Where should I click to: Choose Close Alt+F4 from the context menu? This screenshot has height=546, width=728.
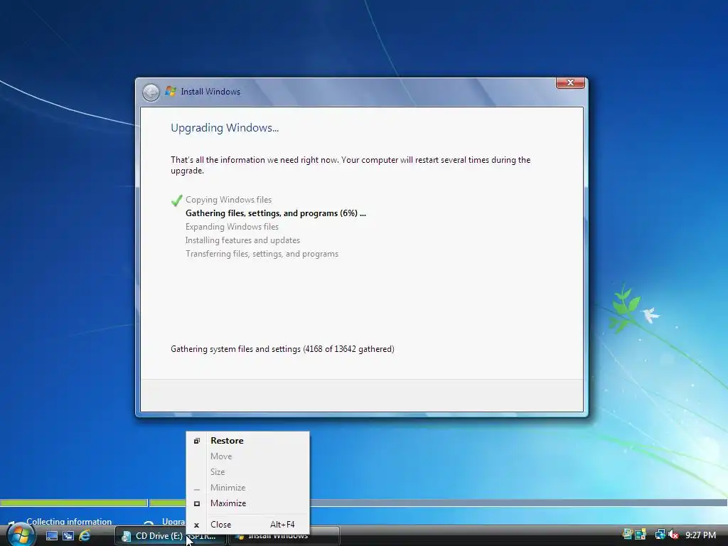pos(247,525)
